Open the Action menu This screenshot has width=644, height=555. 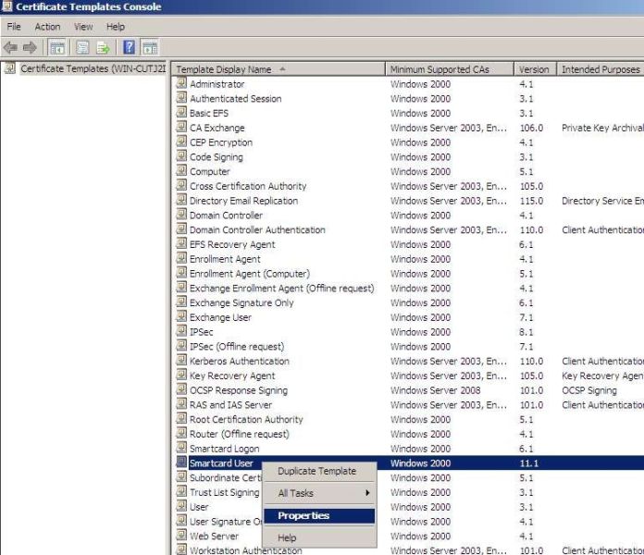[47, 27]
